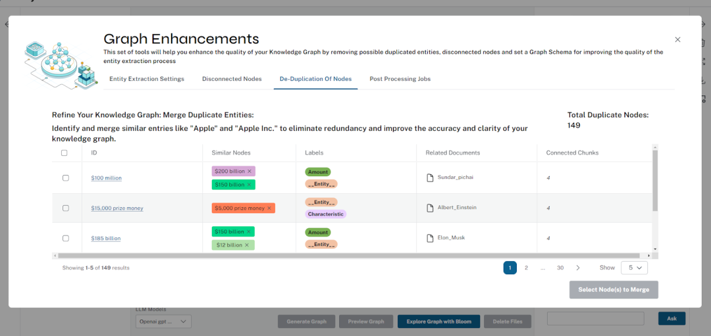Click the horizontal table scrollbar
Viewport: 711px width, 336px height.
(349, 256)
